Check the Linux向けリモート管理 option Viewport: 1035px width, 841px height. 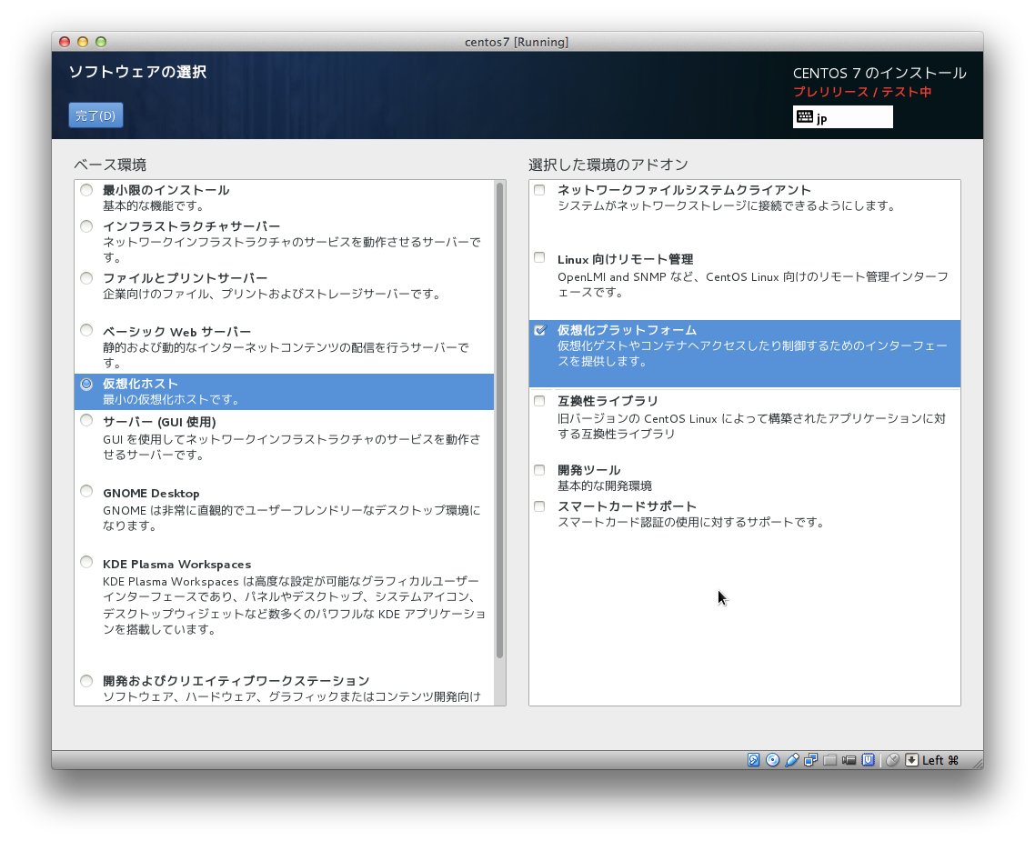pos(539,257)
